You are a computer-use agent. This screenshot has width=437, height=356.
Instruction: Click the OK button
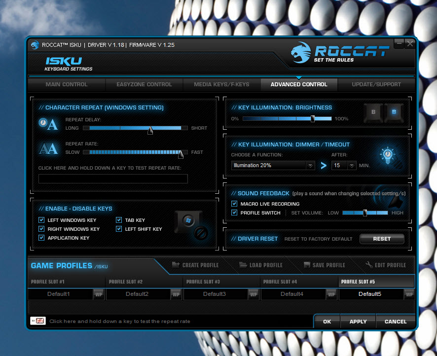tap(327, 321)
